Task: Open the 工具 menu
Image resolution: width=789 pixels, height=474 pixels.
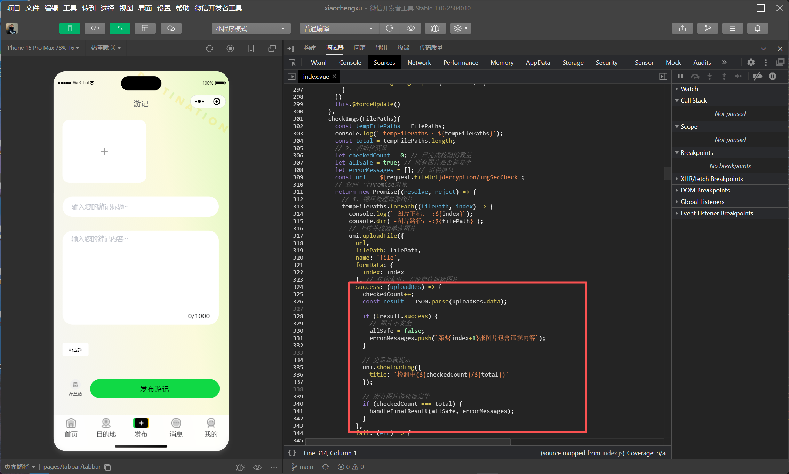Action: click(70, 8)
